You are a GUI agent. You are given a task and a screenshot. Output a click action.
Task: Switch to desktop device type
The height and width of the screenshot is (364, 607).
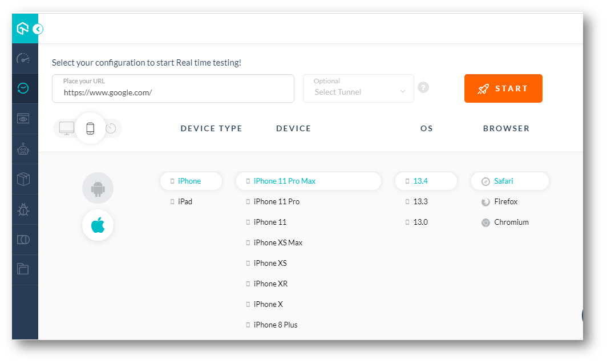click(66, 128)
